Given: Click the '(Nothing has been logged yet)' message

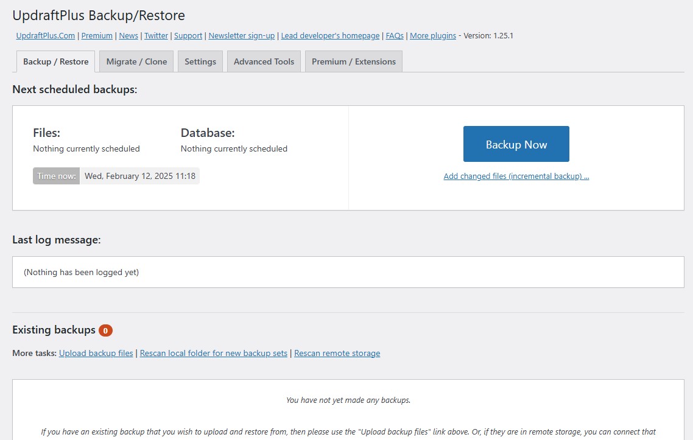Looking at the screenshot, I should click(82, 272).
